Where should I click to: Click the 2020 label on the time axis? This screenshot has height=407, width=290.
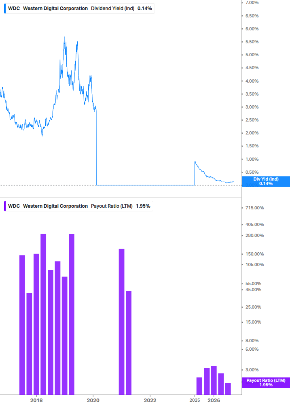click(93, 400)
